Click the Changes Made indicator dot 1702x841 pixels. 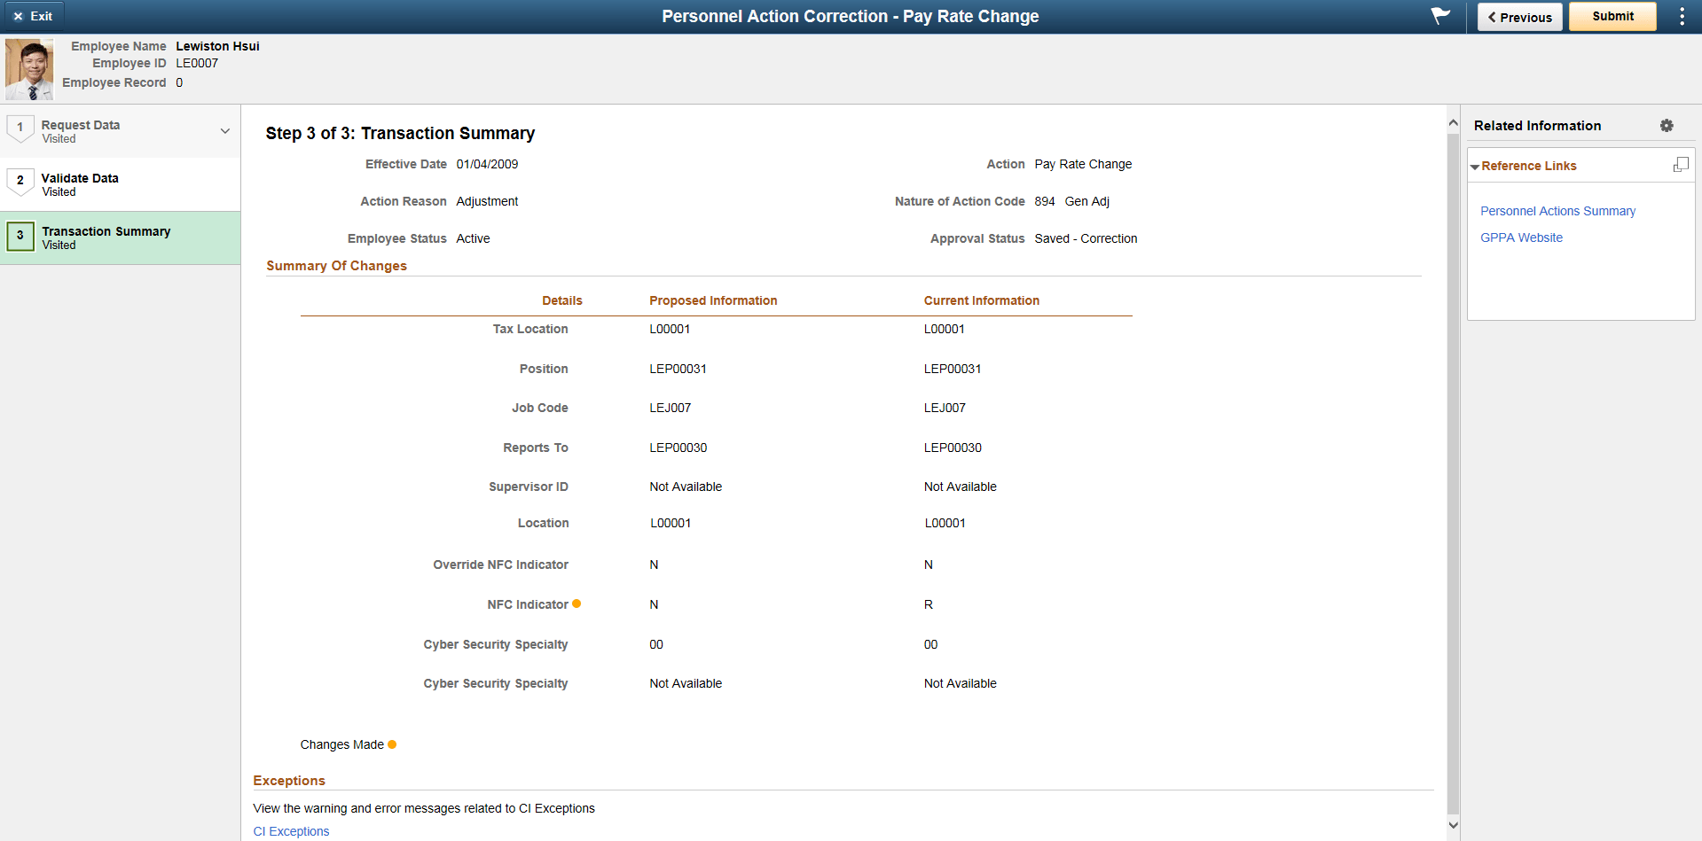click(x=392, y=744)
